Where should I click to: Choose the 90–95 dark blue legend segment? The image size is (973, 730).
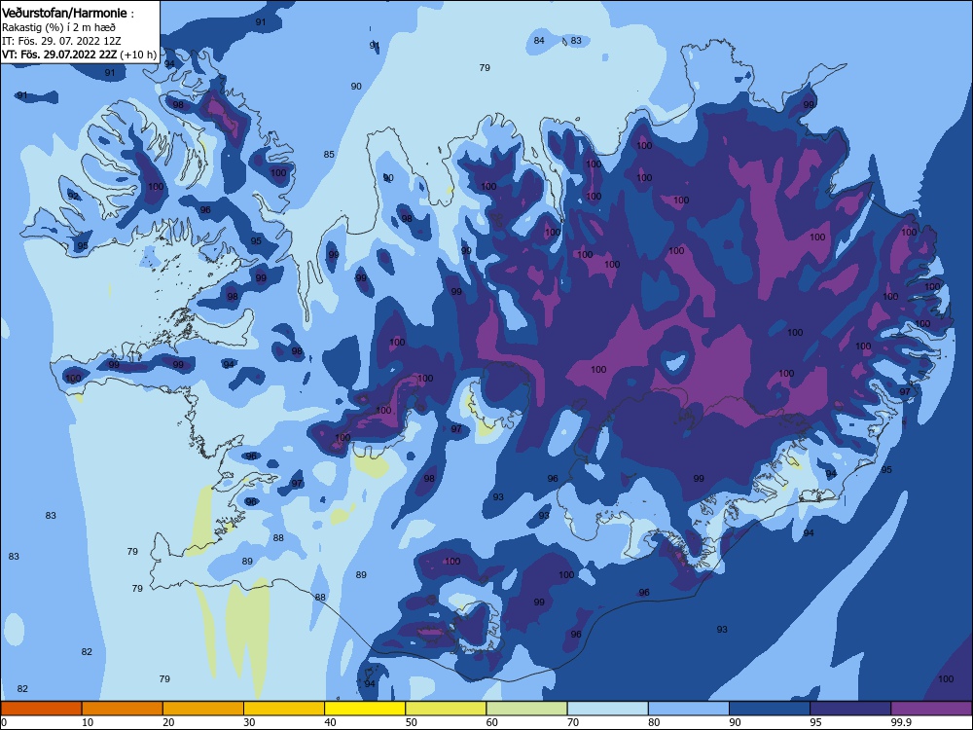[770, 709]
